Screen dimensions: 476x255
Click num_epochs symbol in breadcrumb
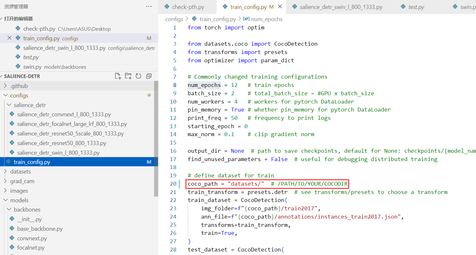267,19
